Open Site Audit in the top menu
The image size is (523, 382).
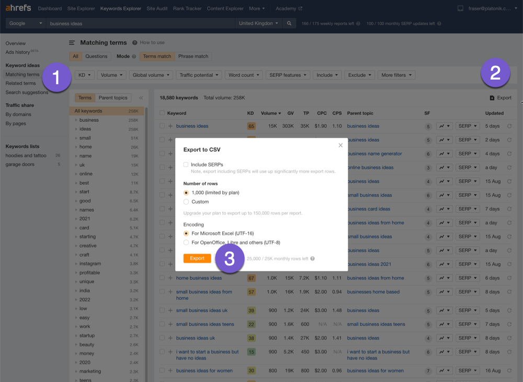click(157, 8)
